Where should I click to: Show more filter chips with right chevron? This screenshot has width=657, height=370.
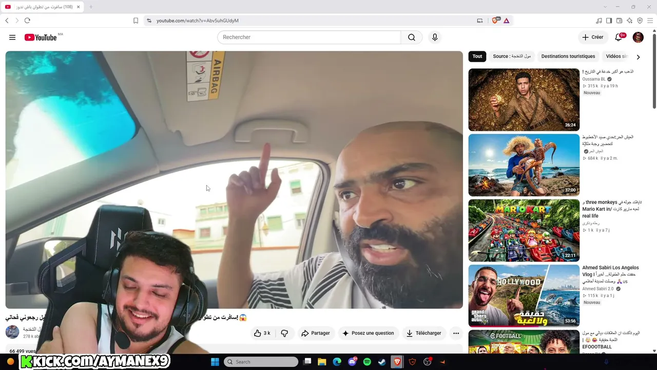pyautogui.click(x=638, y=57)
